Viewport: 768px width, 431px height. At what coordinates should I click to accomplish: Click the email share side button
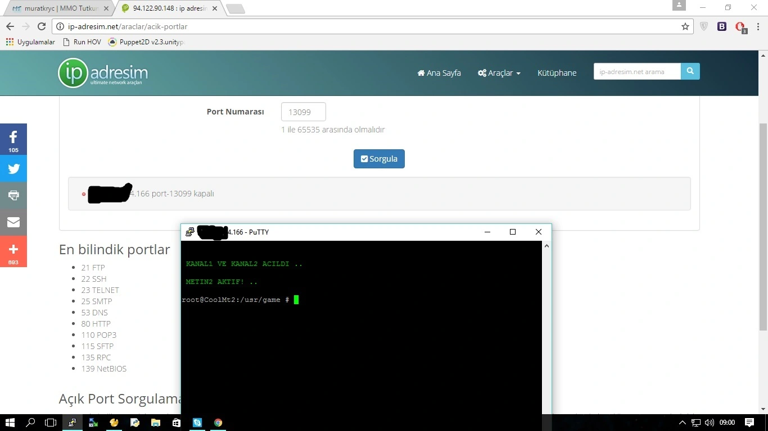13,222
